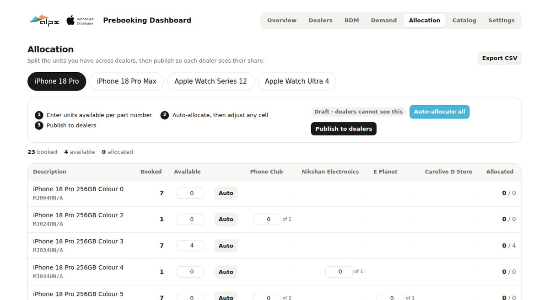This screenshot has width=549, height=300.
Task: Focus Nikshan Electronics field for Colour 4
Action: point(339,272)
